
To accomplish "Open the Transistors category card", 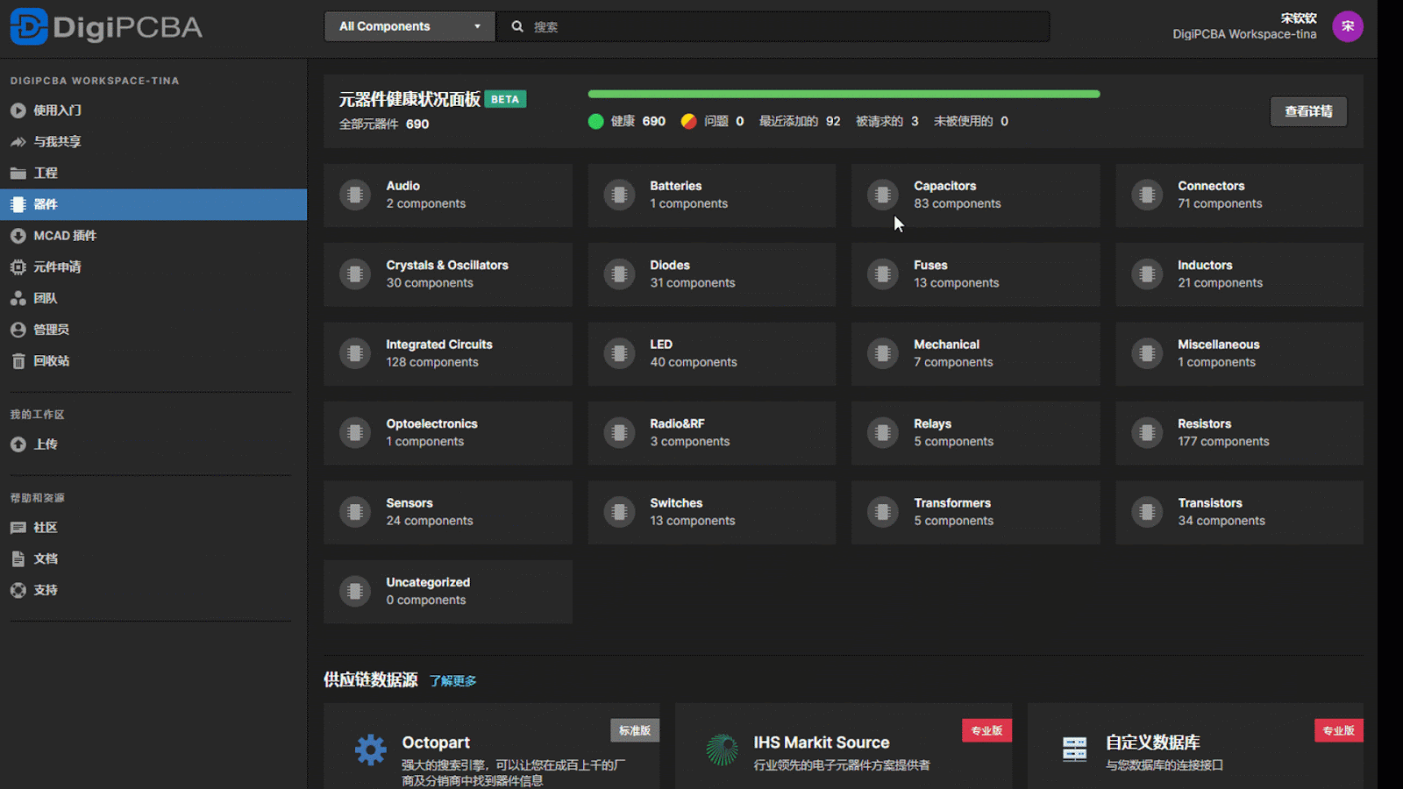I will tap(1239, 512).
